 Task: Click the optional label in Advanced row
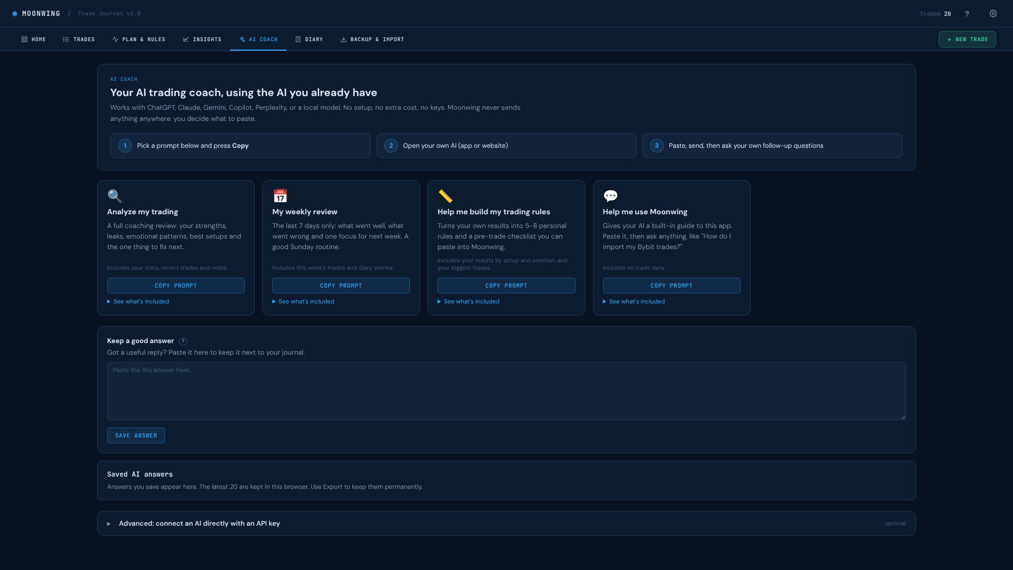click(895, 524)
